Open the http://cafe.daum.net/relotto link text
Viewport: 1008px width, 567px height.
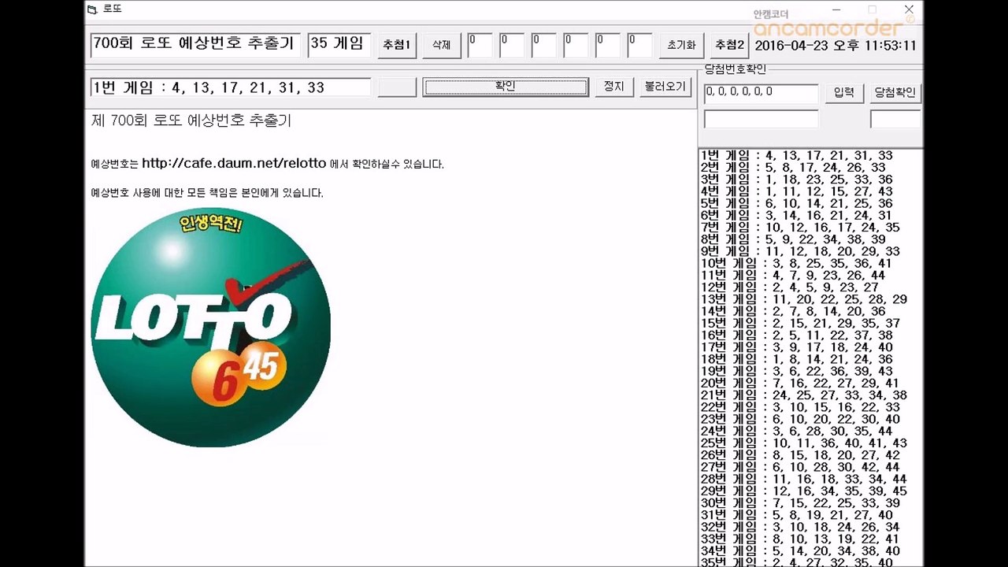(234, 164)
